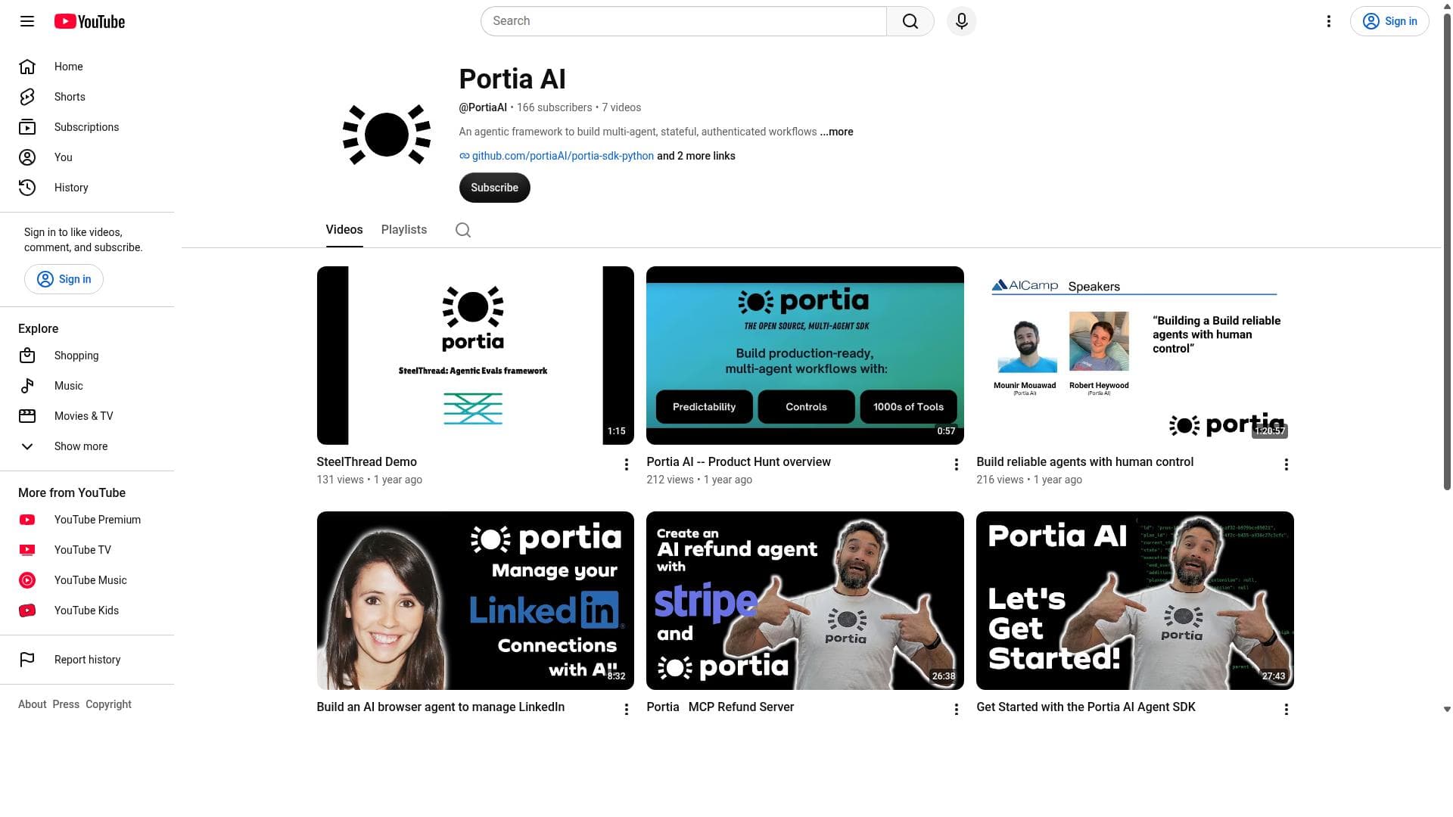Open Build reliable agents with human control title
The width and height of the screenshot is (1453, 817).
click(1084, 462)
